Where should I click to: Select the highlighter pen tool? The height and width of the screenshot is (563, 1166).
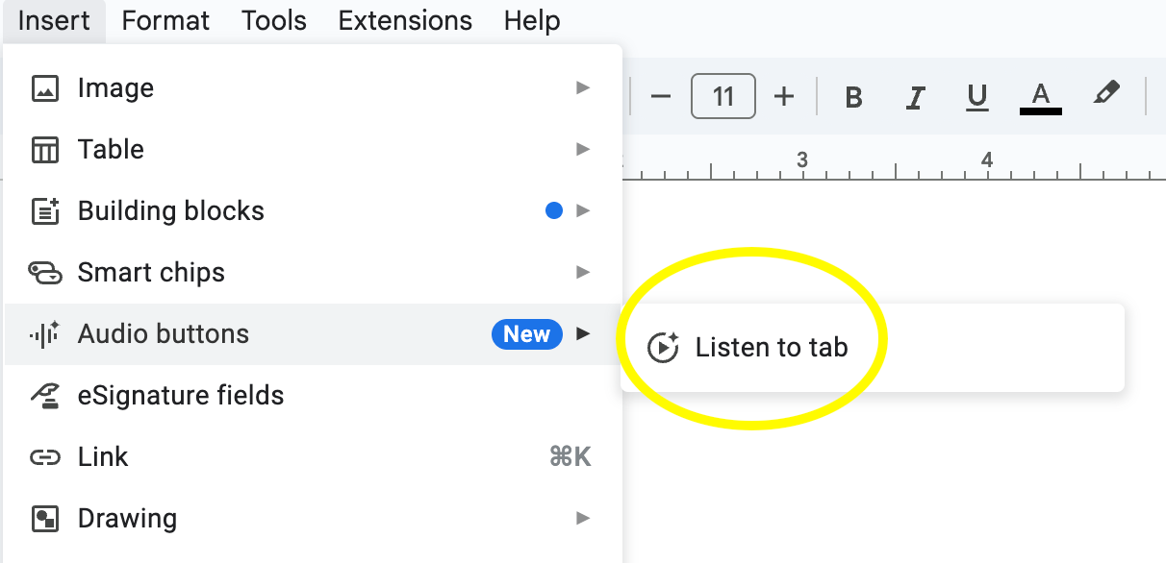[1106, 95]
